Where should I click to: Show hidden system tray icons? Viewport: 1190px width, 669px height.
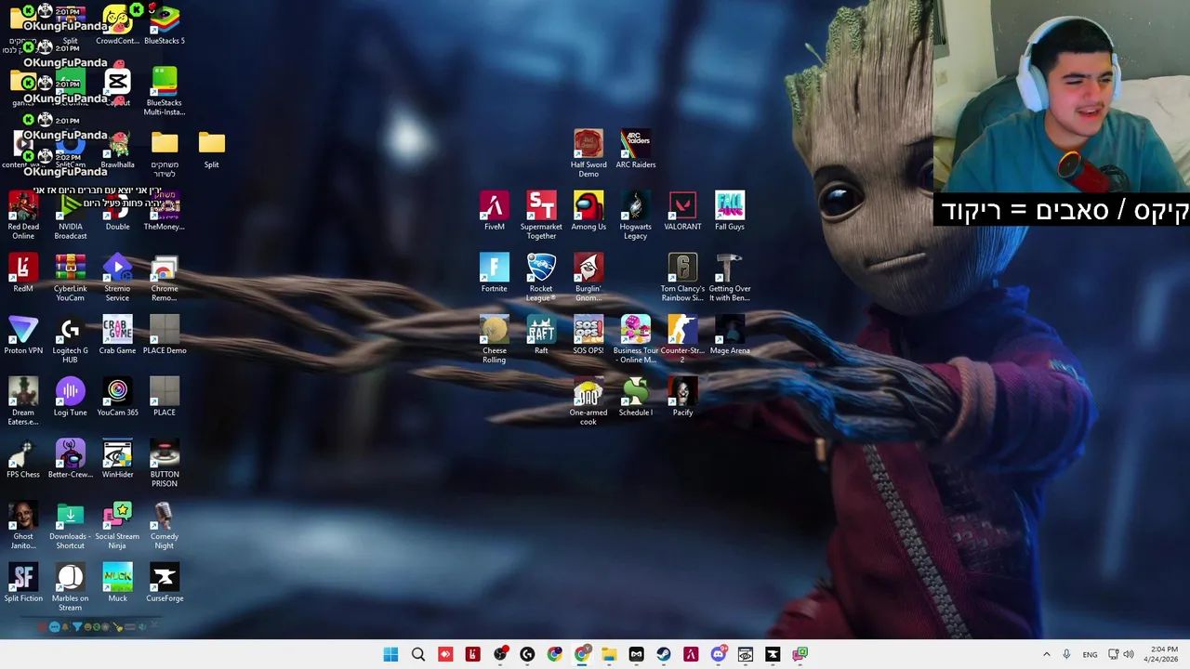[x=1046, y=654]
